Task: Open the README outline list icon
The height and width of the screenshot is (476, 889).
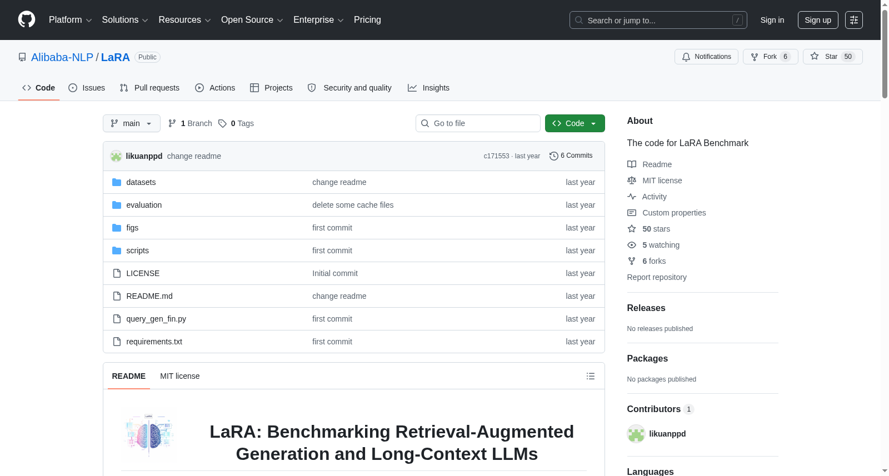Action: click(x=591, y=376)
